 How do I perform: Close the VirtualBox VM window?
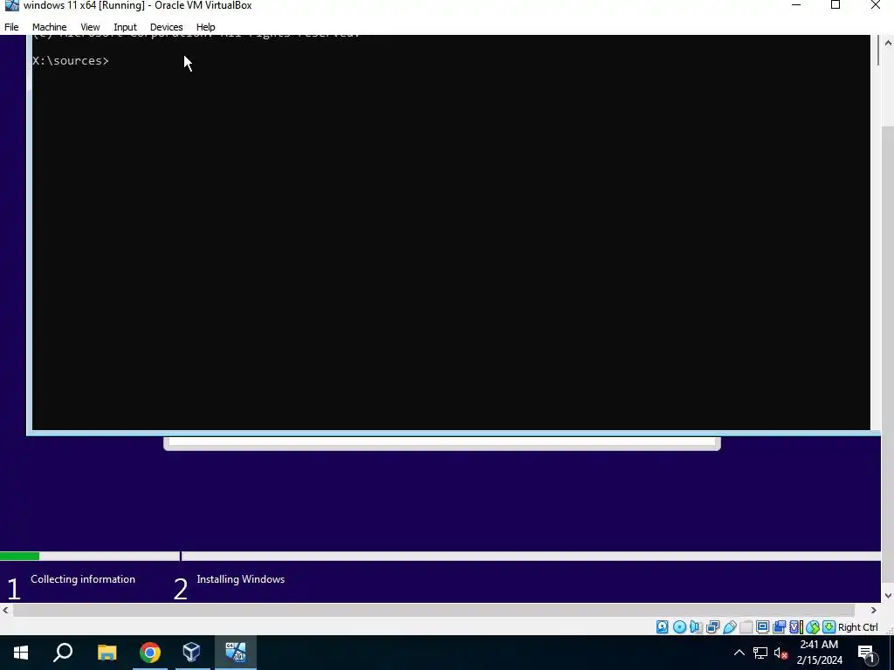coord(875,6)
